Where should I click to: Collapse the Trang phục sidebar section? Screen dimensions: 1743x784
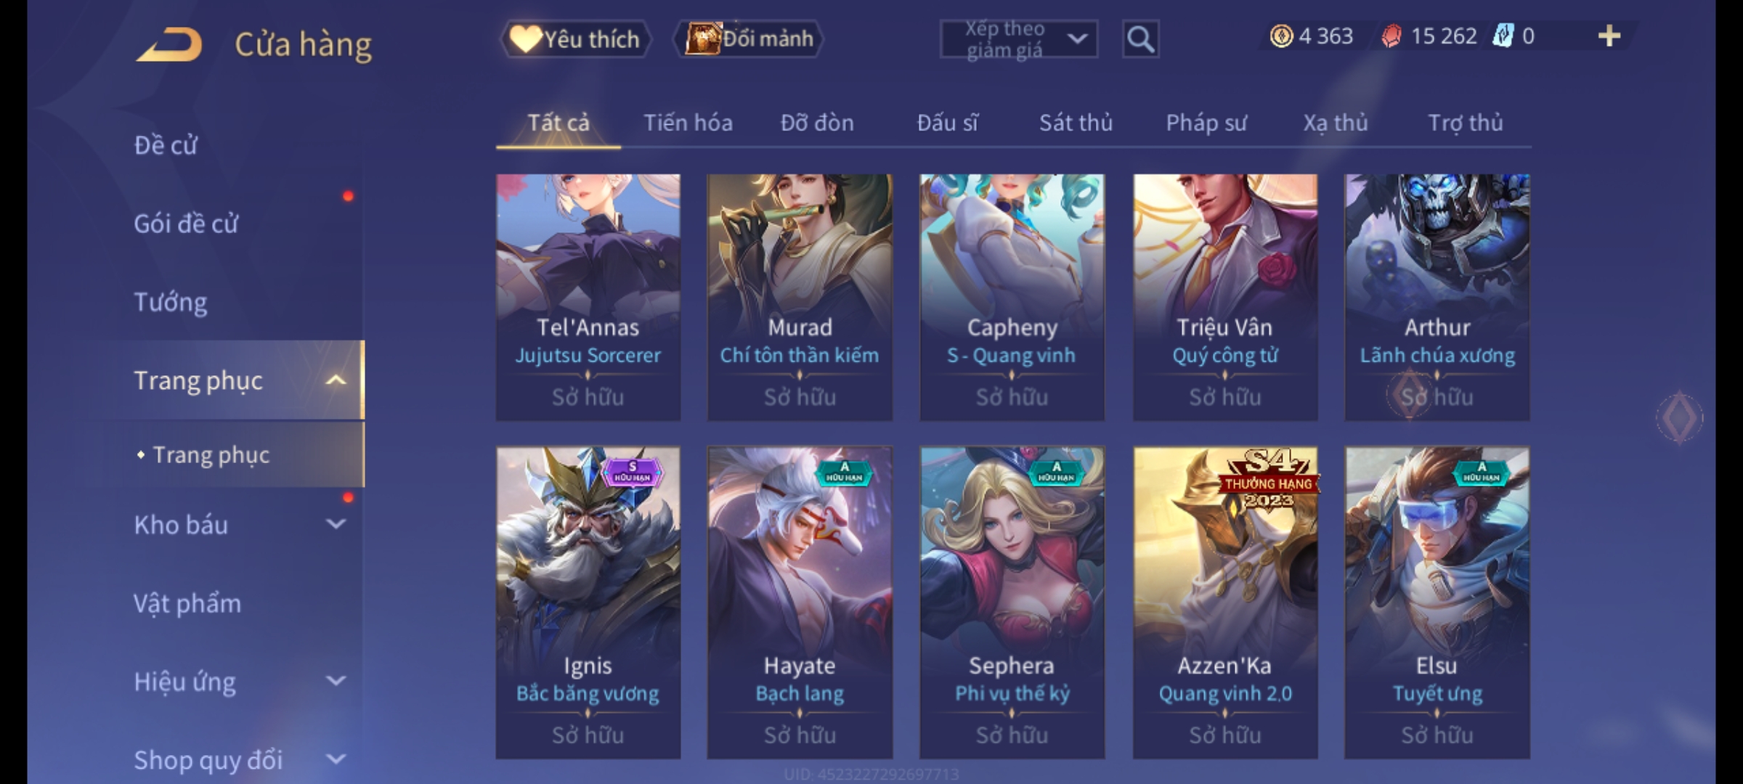point(336,380)
